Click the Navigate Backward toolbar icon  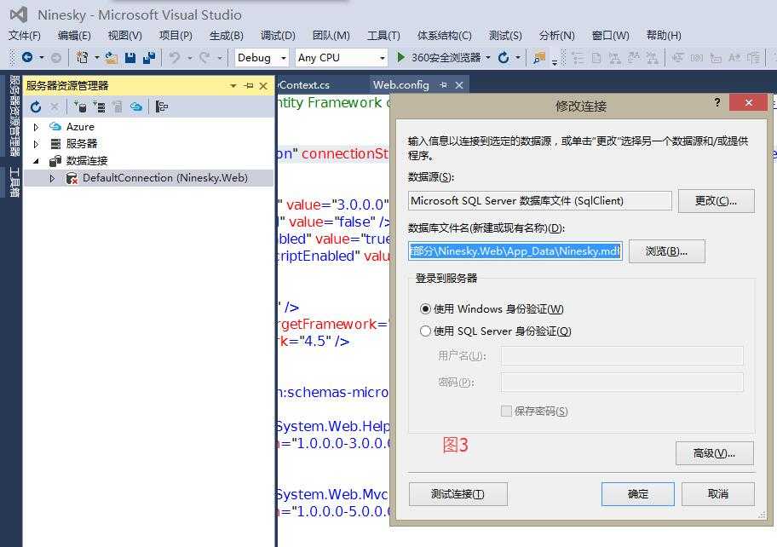[27, 57]
